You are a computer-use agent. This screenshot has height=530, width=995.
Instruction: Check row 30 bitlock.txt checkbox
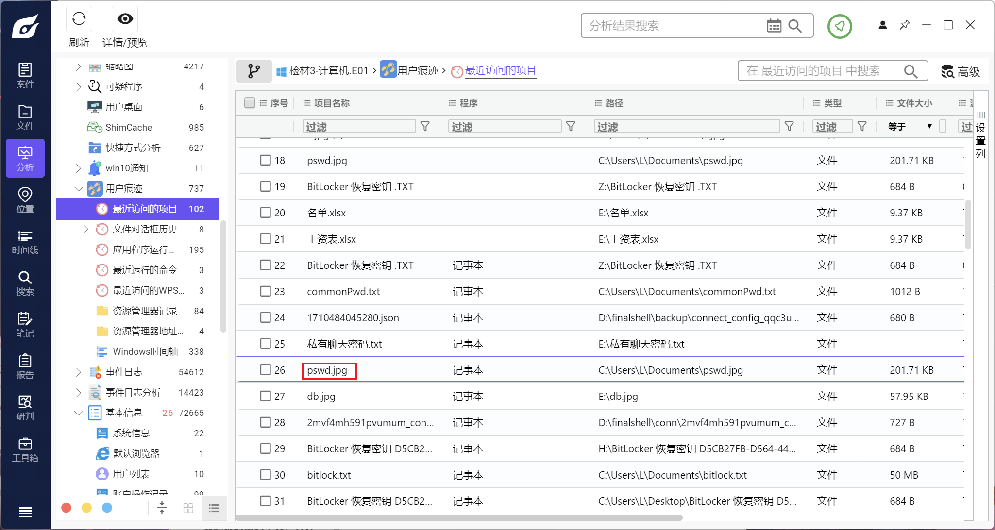[265, 475]
